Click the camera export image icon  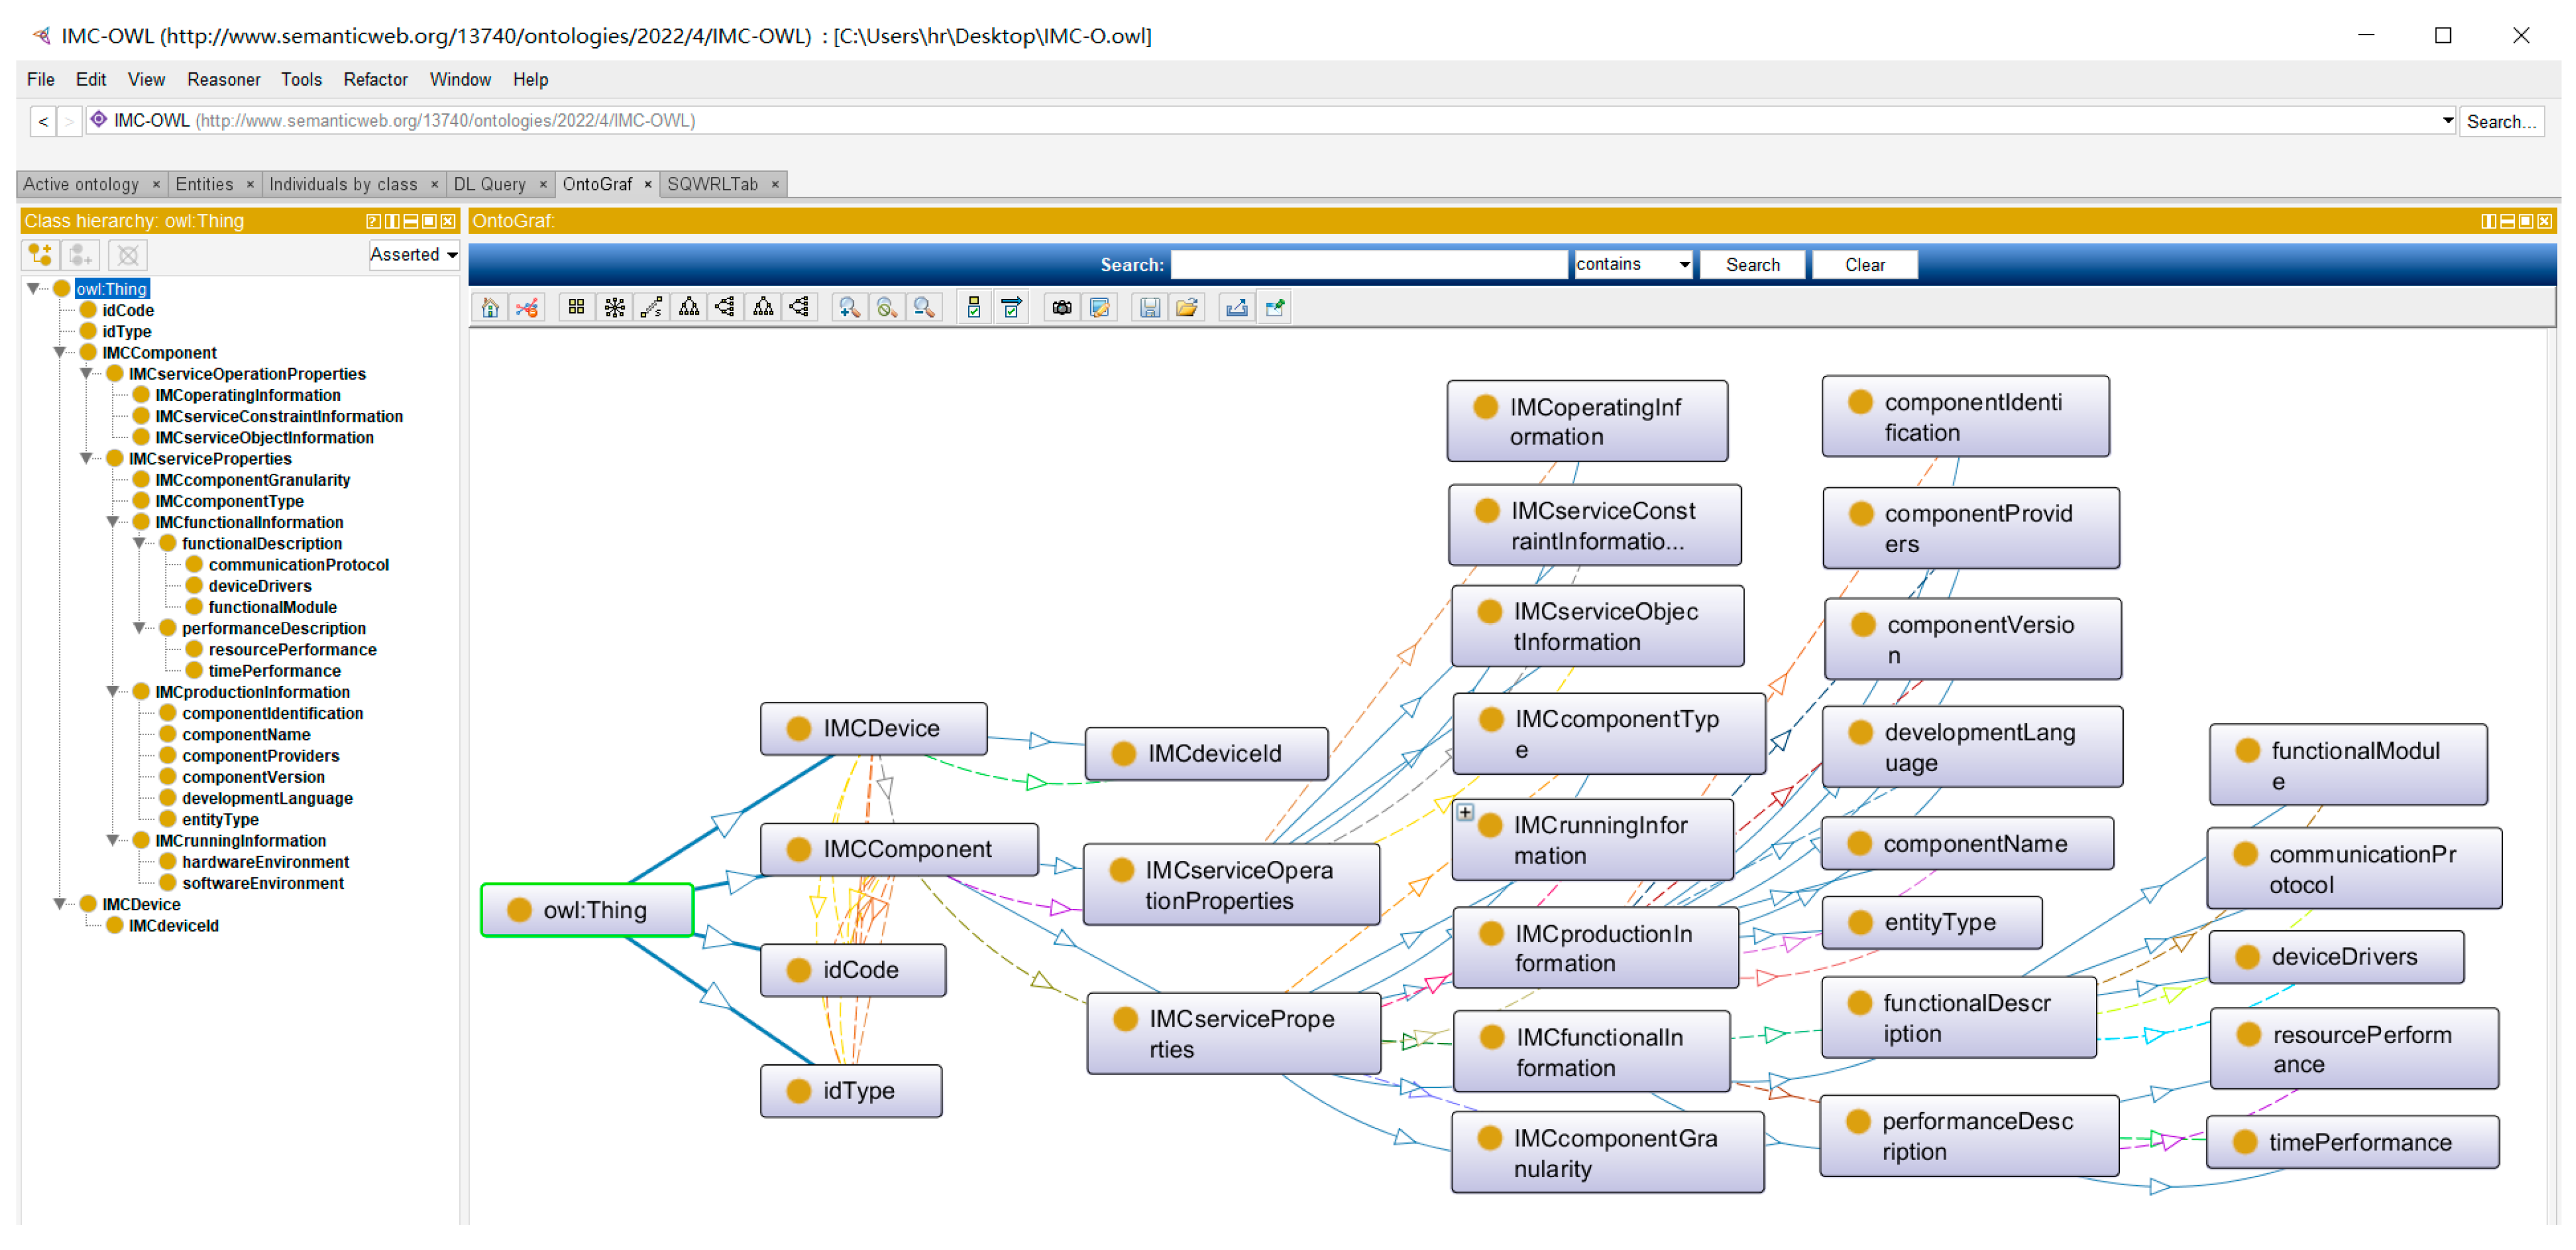tap(1061, 308)
